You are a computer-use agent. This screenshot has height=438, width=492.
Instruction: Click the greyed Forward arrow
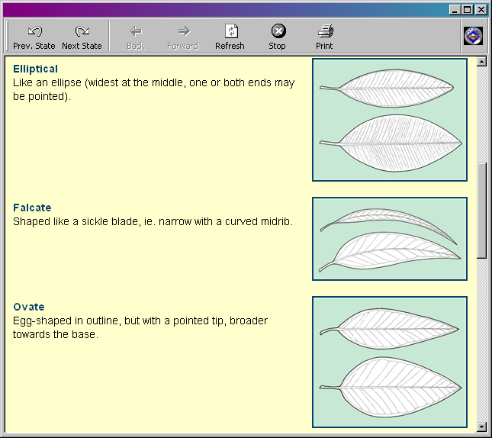click(x=183, y=37)
